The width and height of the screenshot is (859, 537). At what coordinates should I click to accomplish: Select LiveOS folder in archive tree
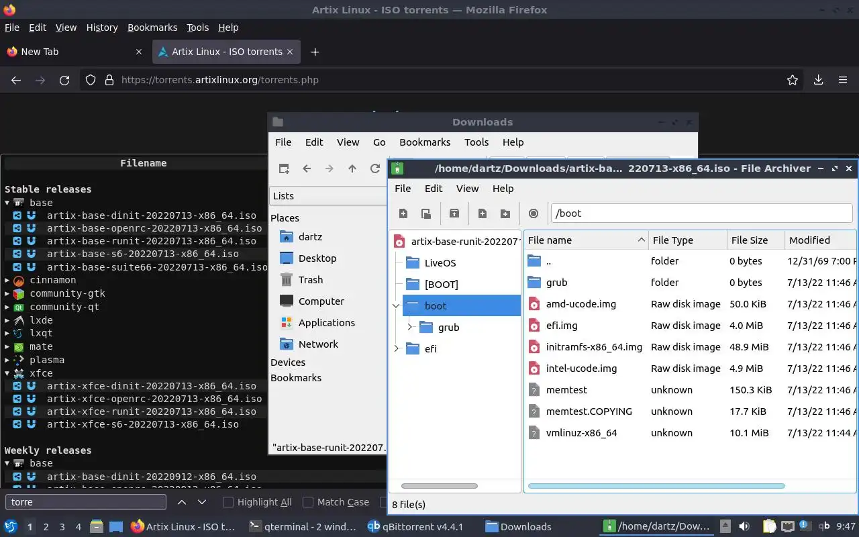point(440,263)
